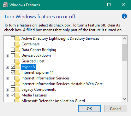Select the Guarded Host label

tap(33, 61)
